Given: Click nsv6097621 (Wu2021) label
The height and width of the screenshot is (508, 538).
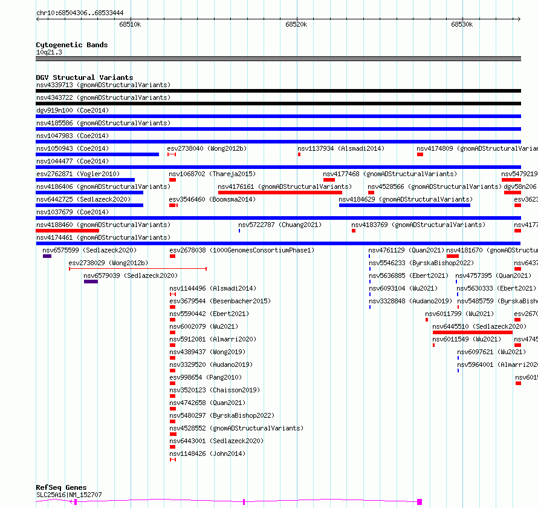Looking at the screenshot, I should pyautogui.click(x=491, y=352).
